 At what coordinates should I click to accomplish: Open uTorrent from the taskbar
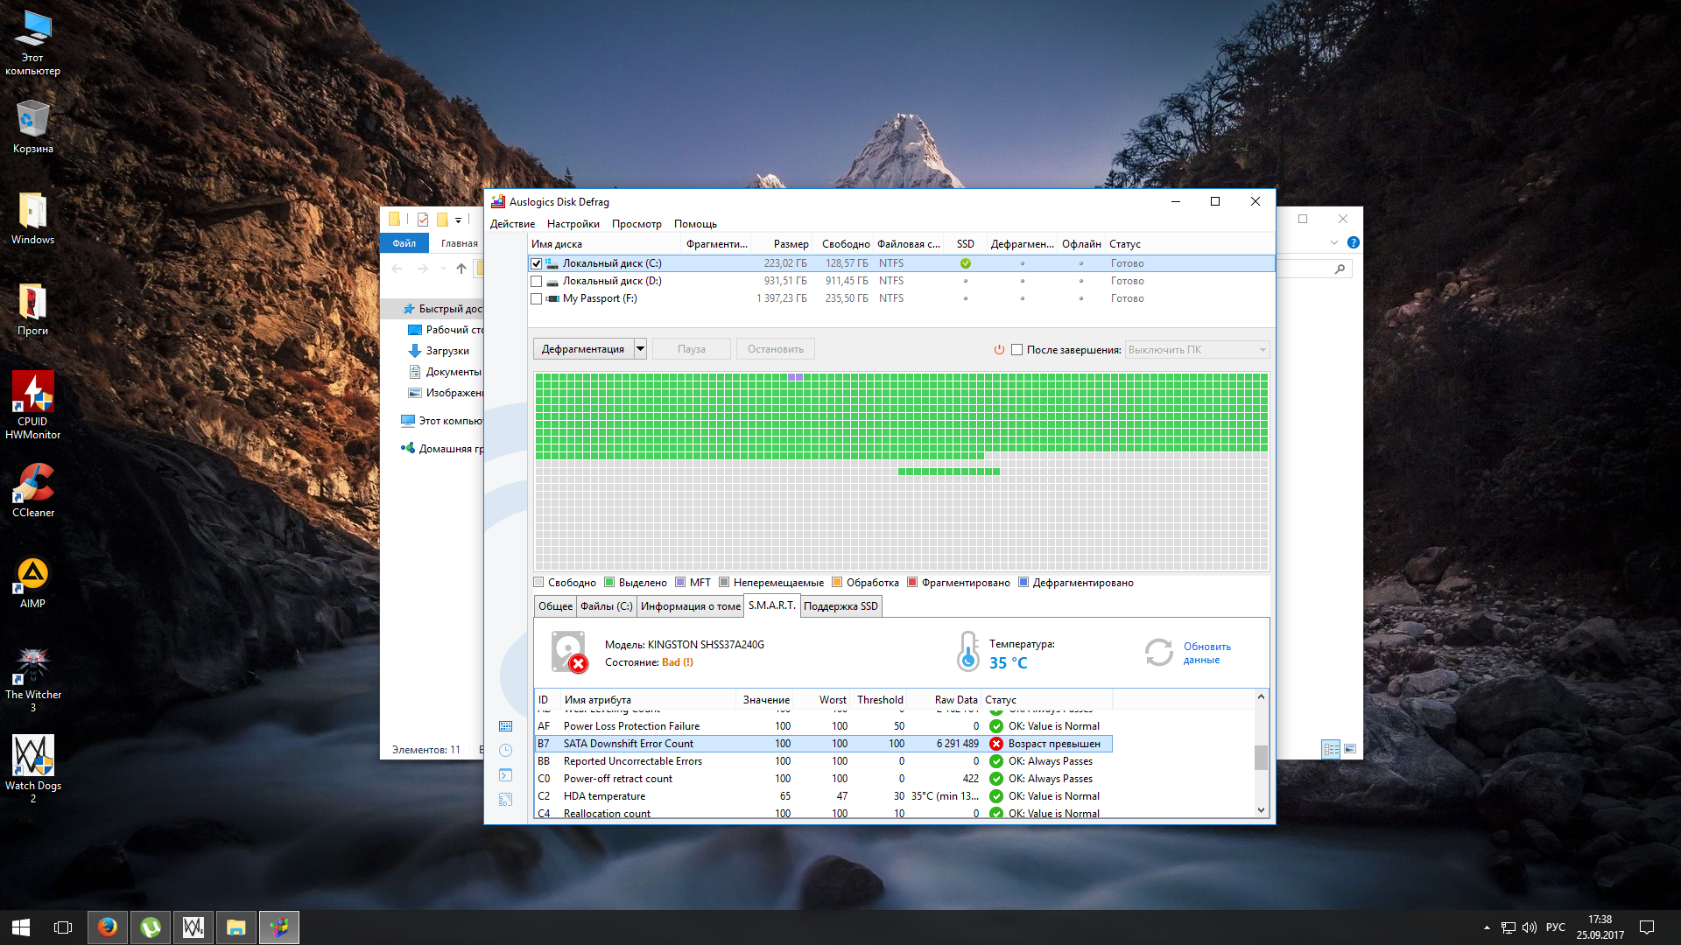pos(151,927)
